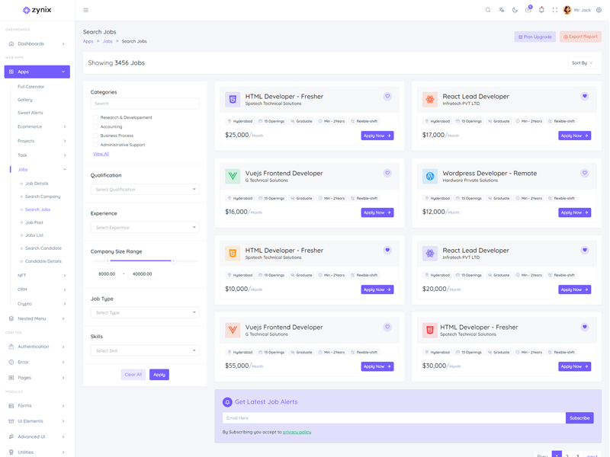Screen dimensions: 610x457
Task: Toggle dark mode moon icon
Action: pos(515,10)
